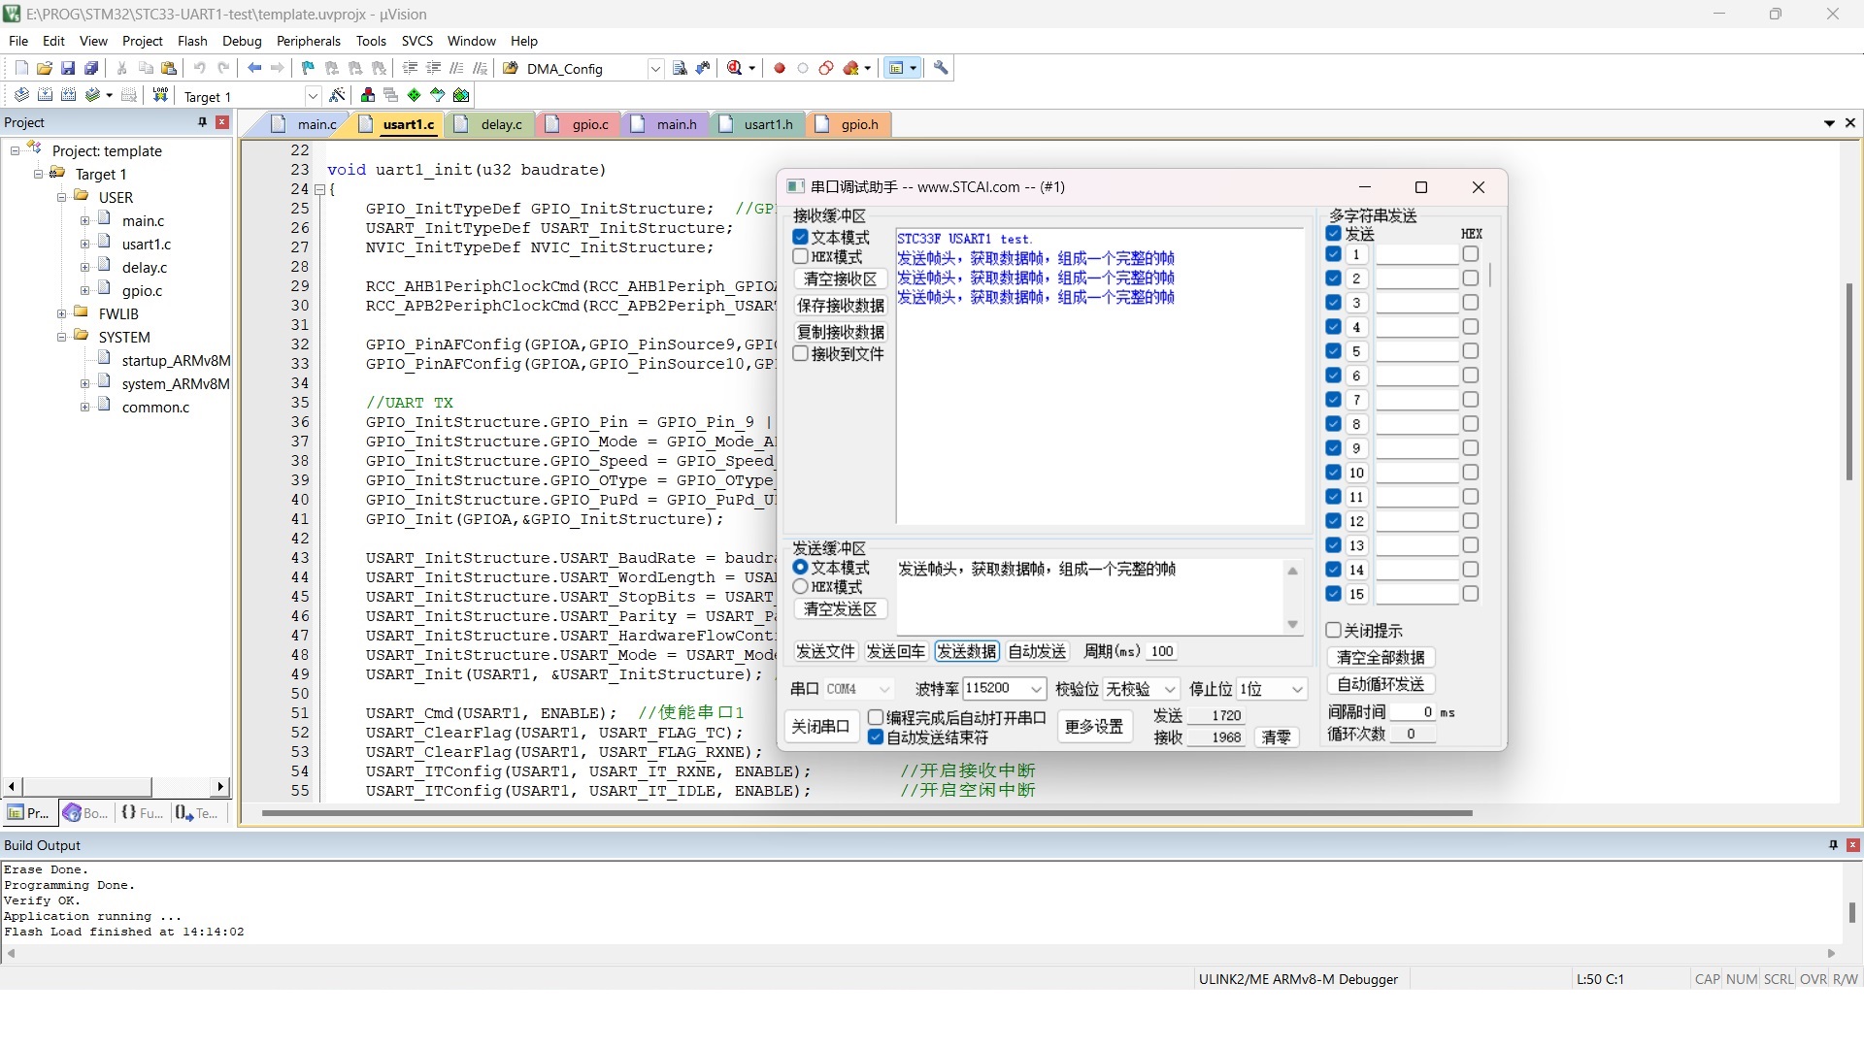Open the Flash menu
1864x1048 pixels.
pos(192,41)
